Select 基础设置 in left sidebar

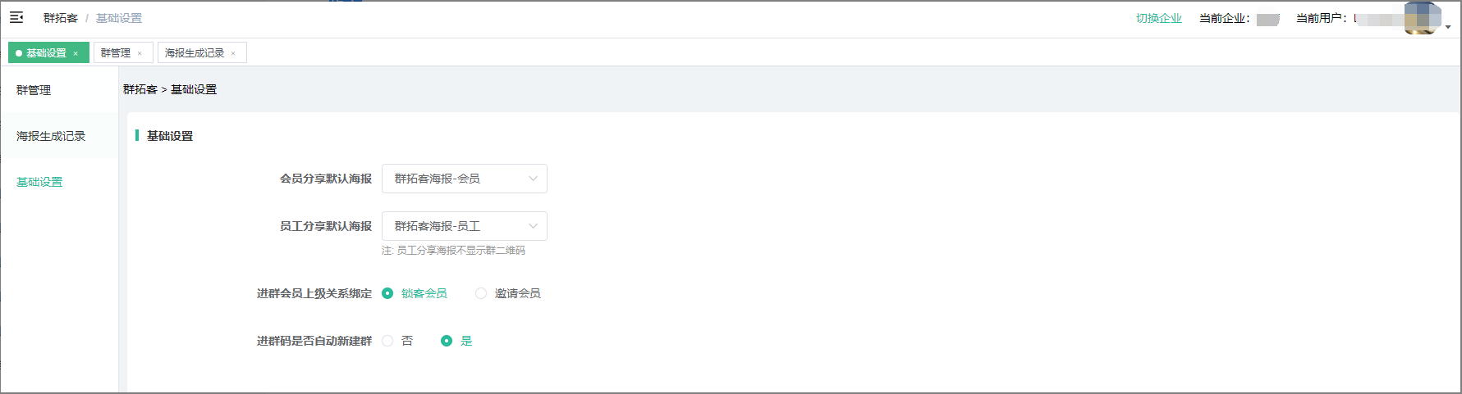tap(39, 182)
